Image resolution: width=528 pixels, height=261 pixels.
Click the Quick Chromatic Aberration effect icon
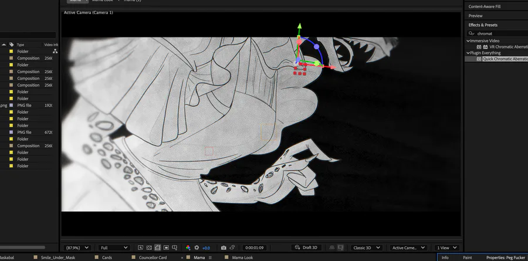tap(479, 59)
